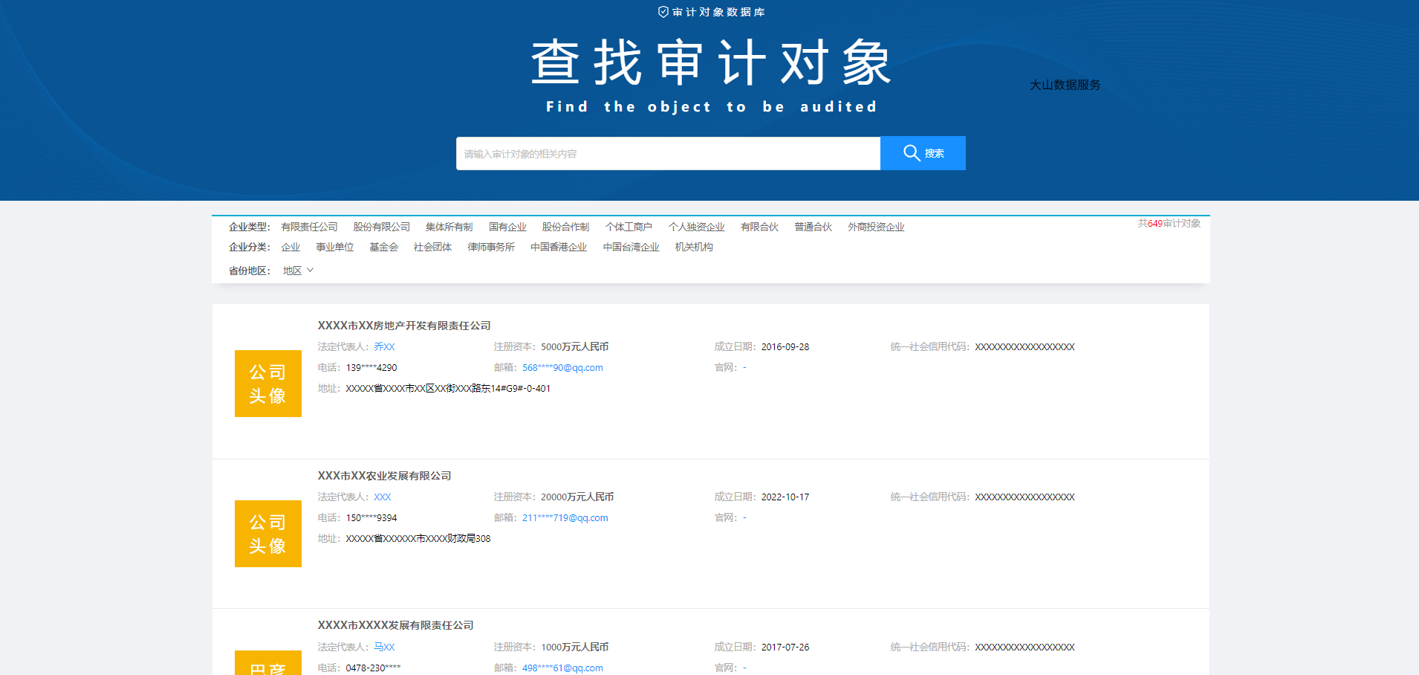Pick the 有限合伙 filter
The width and height of the screenshot is (1419, 675).
click(x=760, y=227)
